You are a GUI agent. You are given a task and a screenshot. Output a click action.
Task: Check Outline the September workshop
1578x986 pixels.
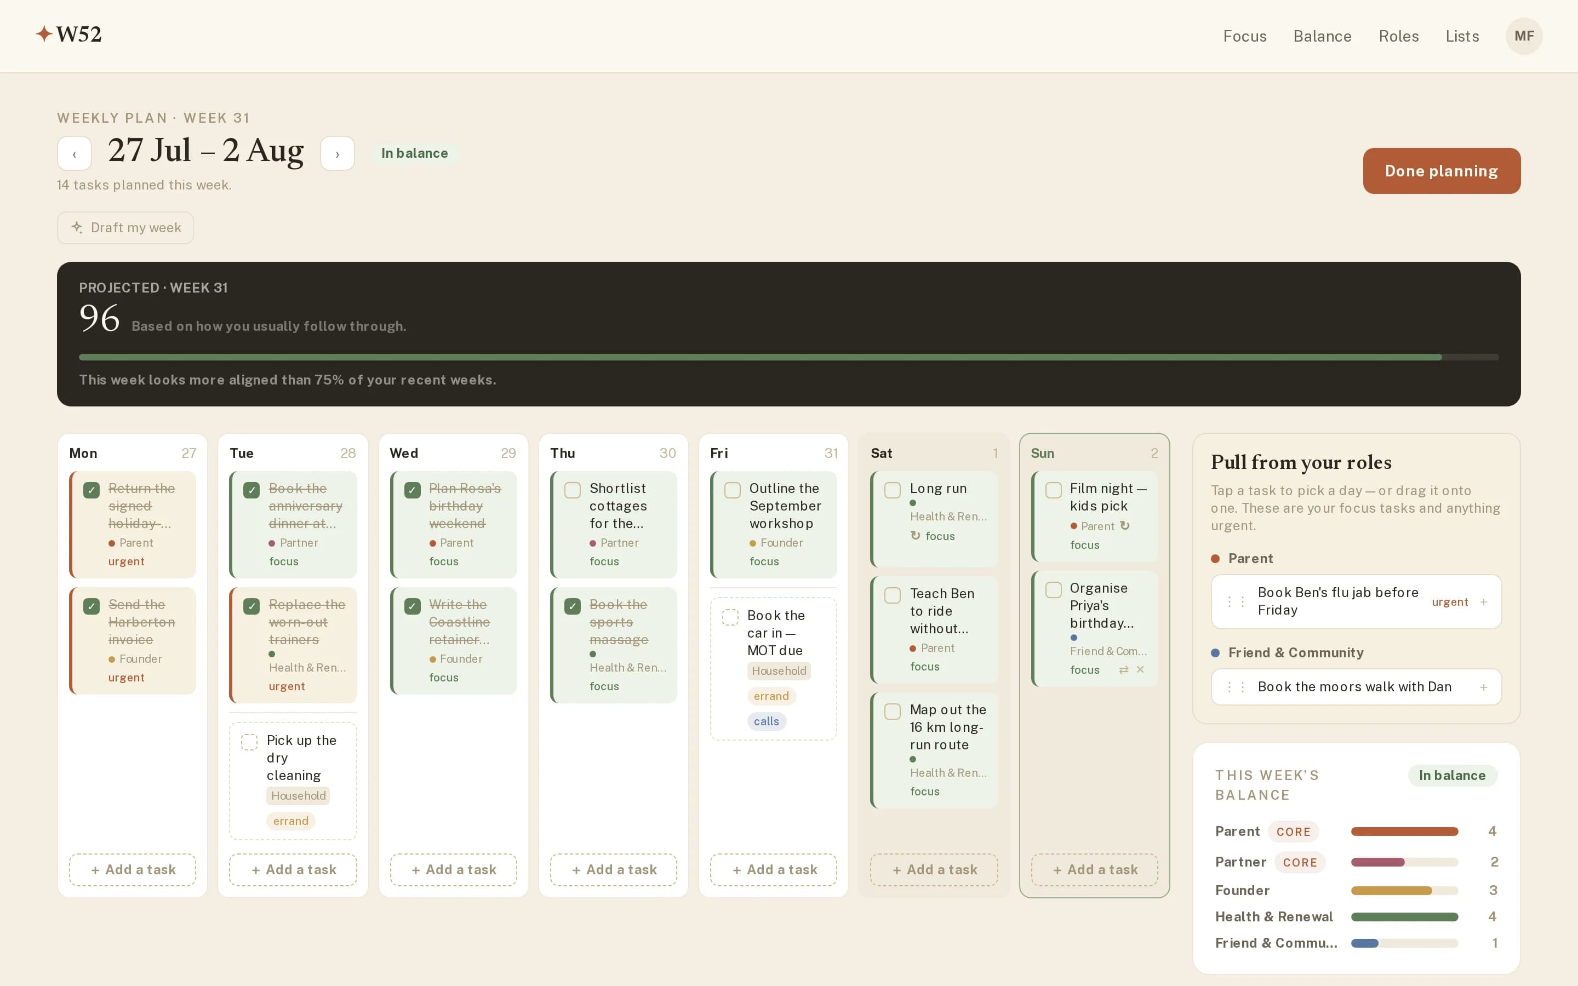(x=732, y=490)
